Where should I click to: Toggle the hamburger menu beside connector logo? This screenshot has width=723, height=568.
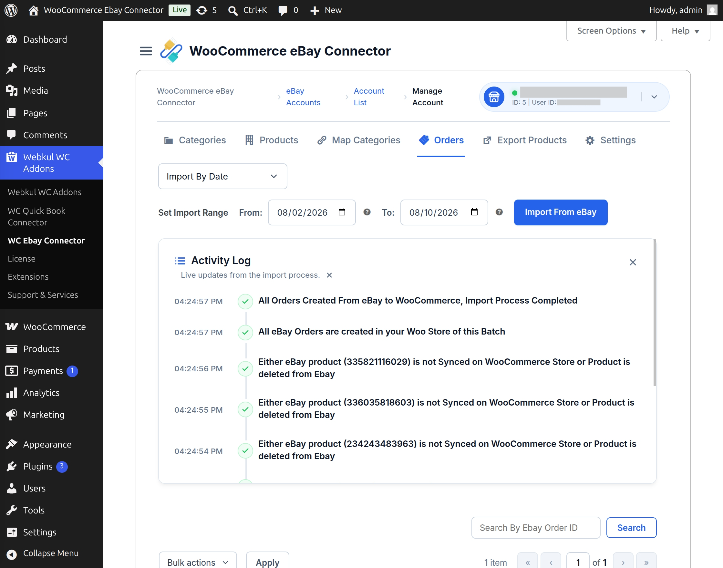click(x=146, y=51)
